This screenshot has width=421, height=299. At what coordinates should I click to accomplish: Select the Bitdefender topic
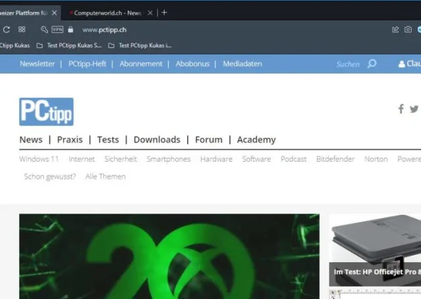pyautogui.click(x=335, y=159)
